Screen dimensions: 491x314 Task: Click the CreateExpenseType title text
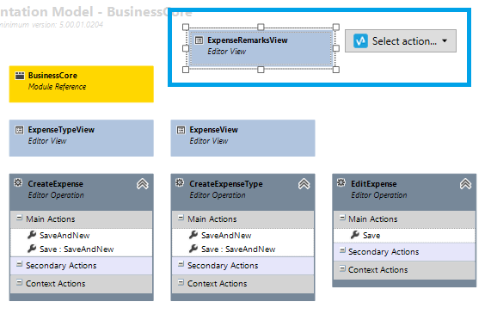pyautogui.click(x=226, y=184)
